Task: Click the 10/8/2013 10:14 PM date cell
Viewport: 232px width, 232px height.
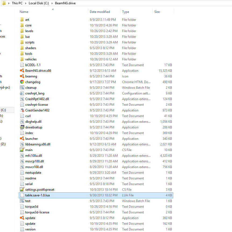Action: [103, 190]
